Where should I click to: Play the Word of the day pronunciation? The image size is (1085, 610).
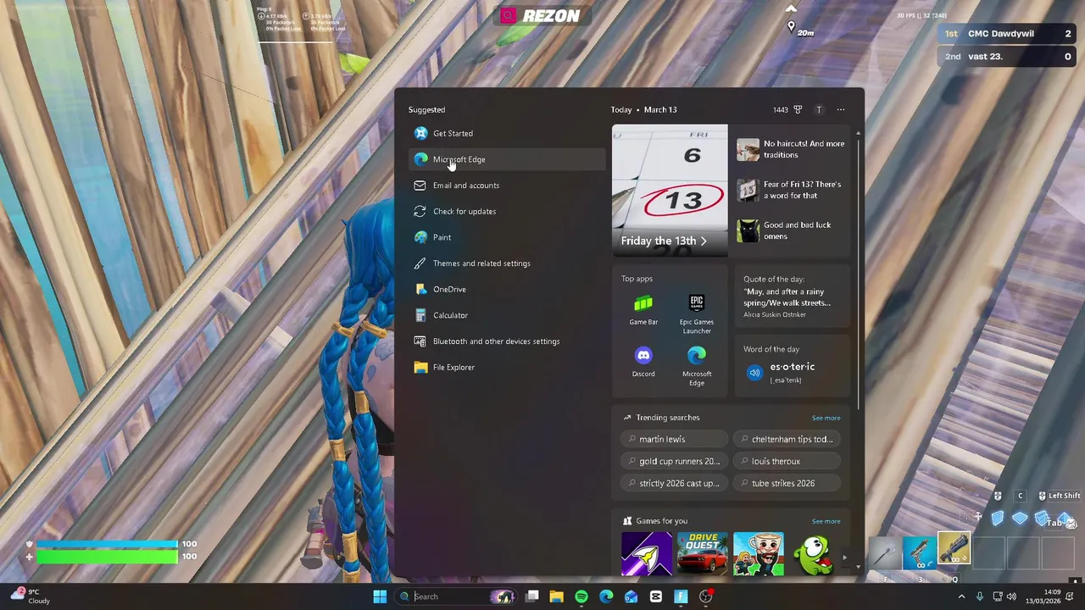coord(754,373)
